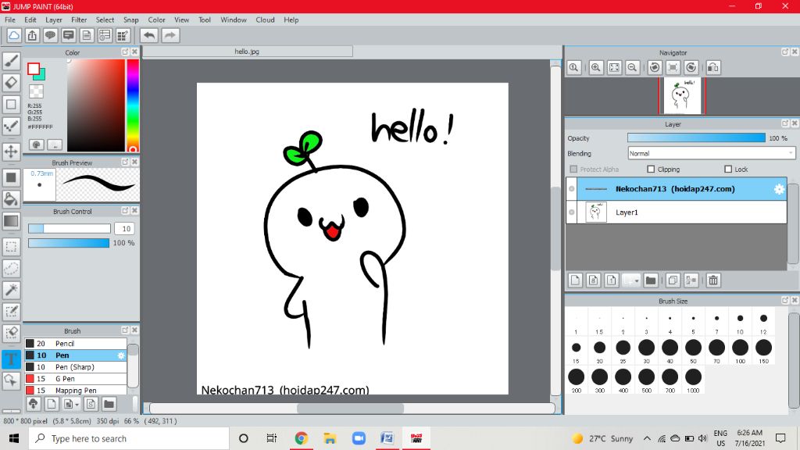Select the Mapping Pen brush

click(x=76, y=391)
